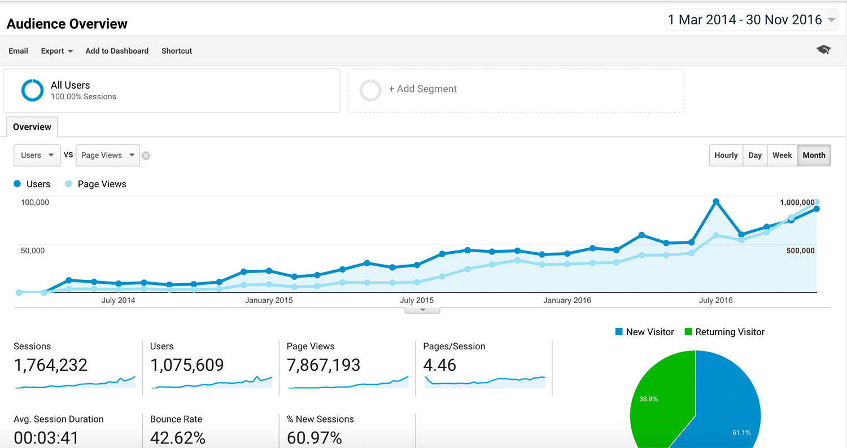The width and height of the screenshot is (847, 448).
Task: Click the Shortcut toolbar option
Action: pos(177,51)
